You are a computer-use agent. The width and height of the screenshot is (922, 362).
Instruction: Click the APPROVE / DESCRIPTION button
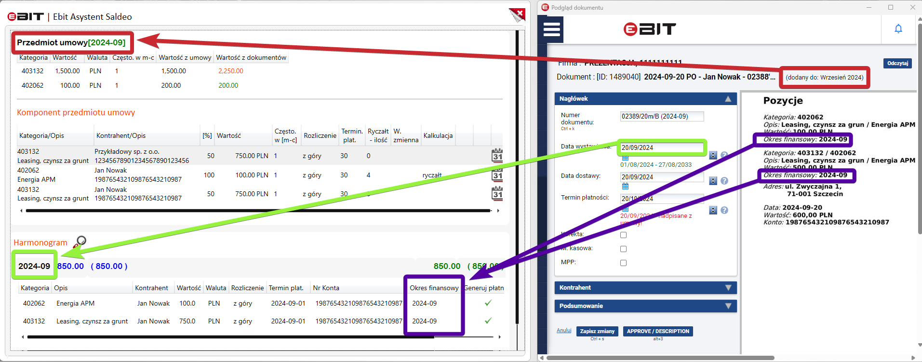point(658,331)
